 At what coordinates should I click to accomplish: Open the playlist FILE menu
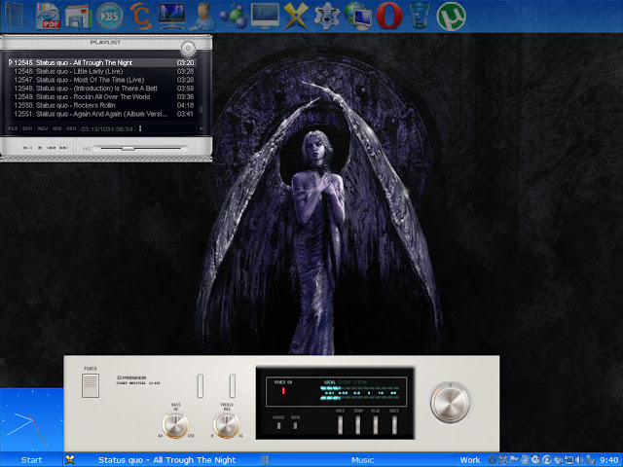(14, 128)
